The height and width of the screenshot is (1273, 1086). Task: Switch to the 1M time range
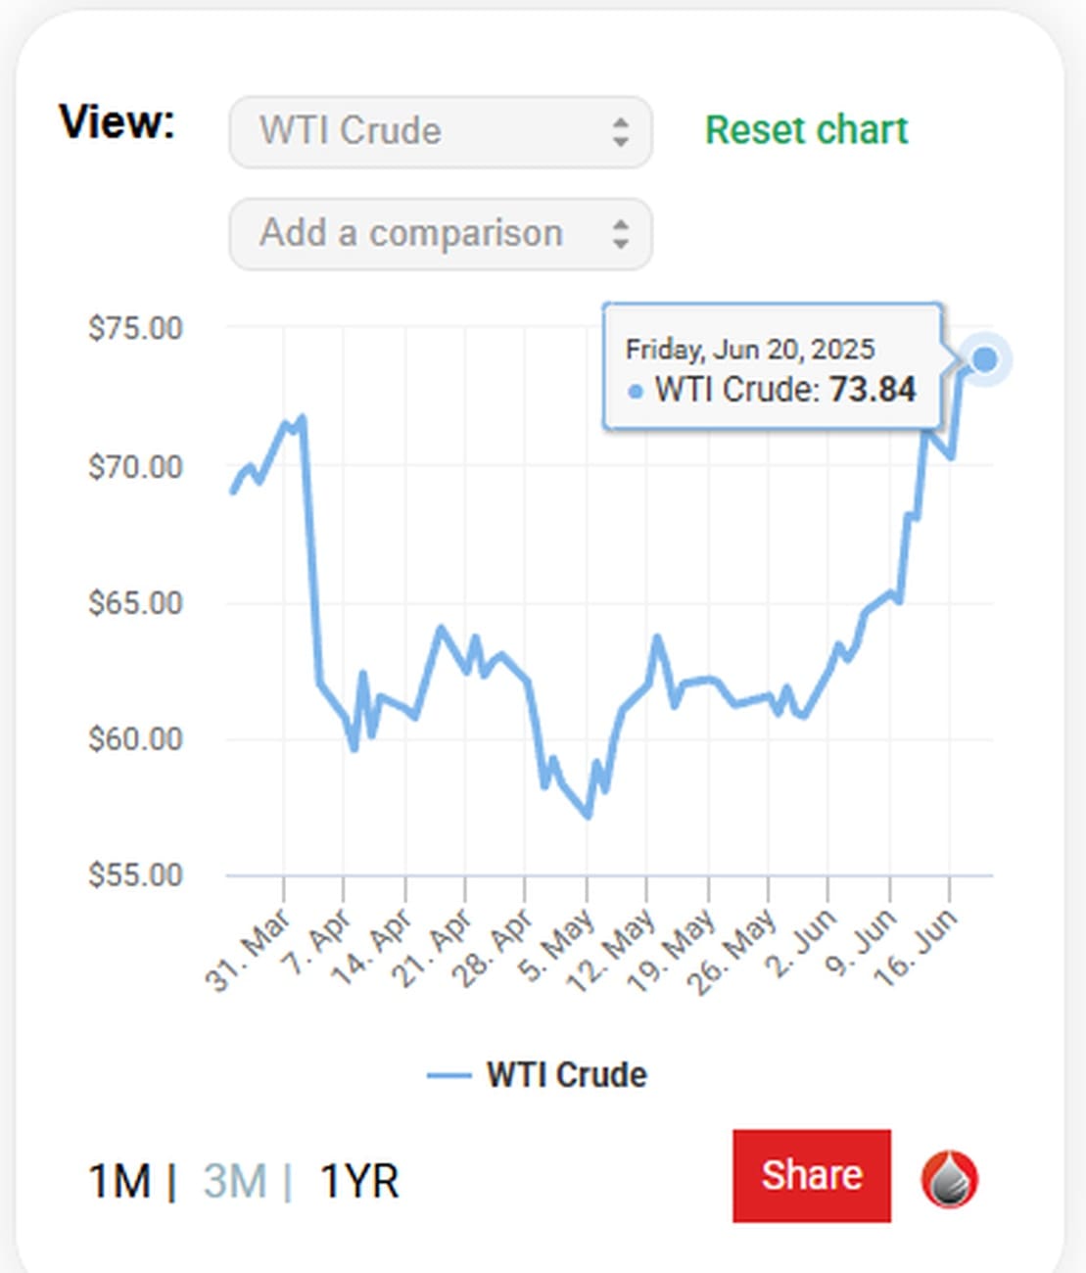coord(119,1181)
